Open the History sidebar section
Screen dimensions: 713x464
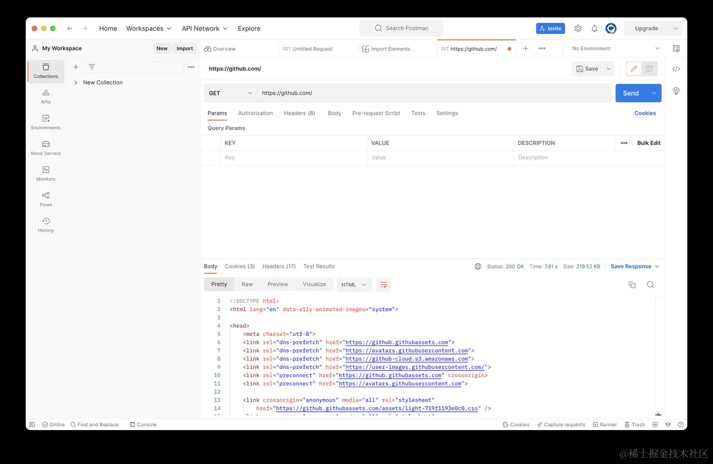pyautogui.click(x=46, y=225)
